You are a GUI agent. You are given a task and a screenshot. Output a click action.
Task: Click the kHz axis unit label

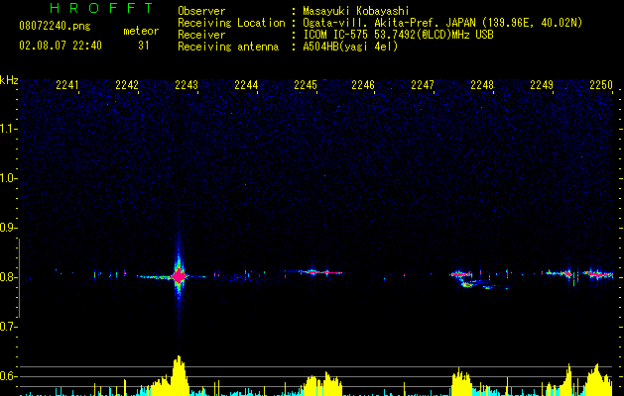pyautogui.click(x=9, y=80)
